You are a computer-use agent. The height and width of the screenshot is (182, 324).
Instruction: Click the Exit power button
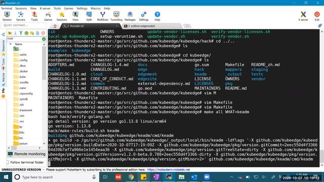coord(317,16)
